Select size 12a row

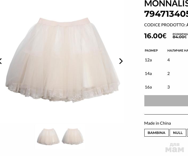(166, 60)
